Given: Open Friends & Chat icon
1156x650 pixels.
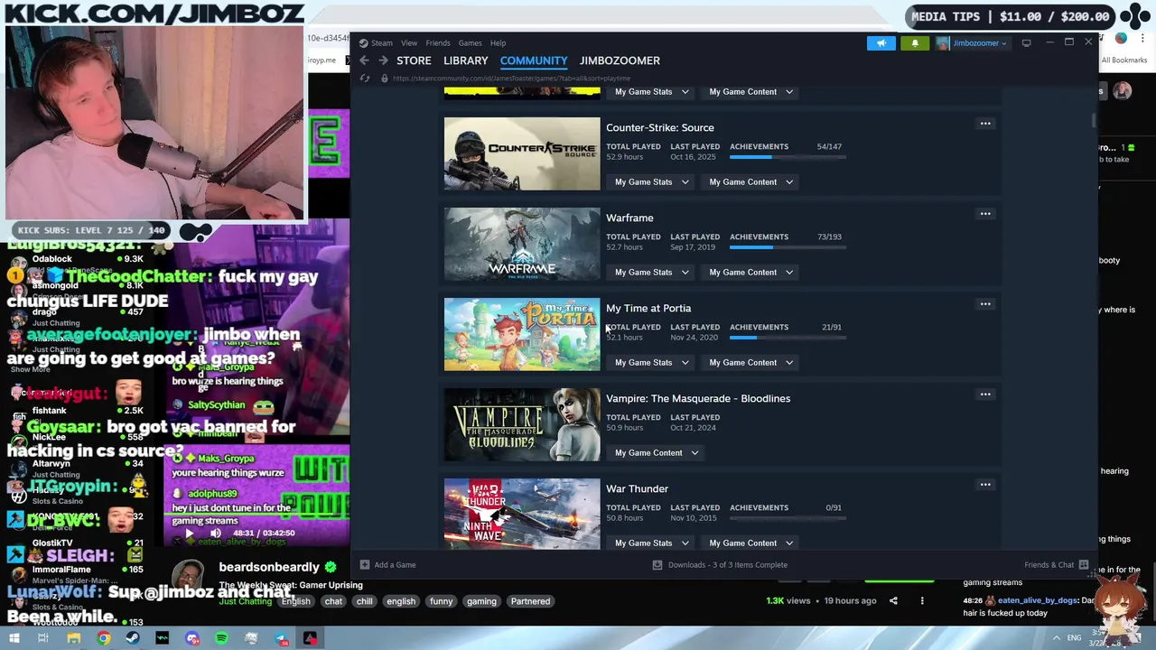Looking at the screenshot, I should click(x=1084, y=565).
